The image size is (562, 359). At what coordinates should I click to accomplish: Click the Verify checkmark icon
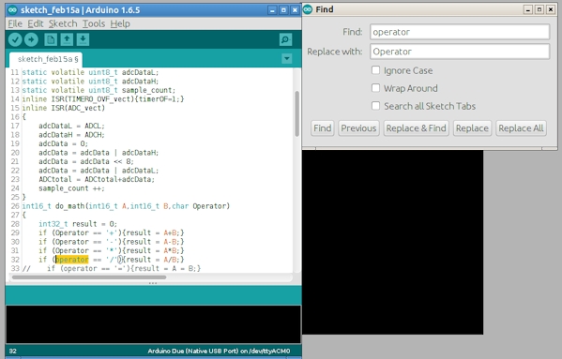(15, 39)
